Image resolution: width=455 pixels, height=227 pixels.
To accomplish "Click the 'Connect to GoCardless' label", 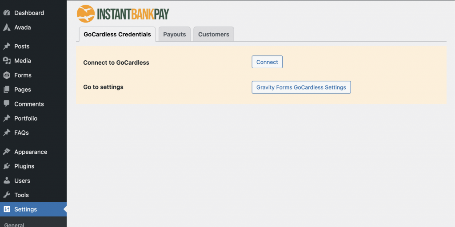I will [x=116, y=63].
